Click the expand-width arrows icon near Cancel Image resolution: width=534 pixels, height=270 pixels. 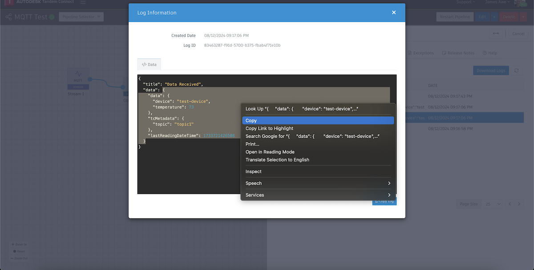click(496, 33)
